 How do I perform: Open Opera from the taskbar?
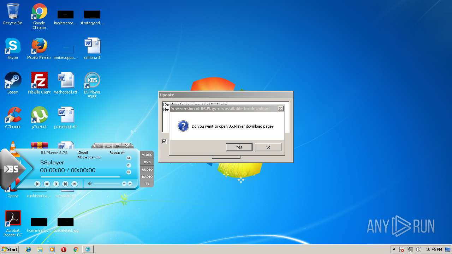(64, 249)
